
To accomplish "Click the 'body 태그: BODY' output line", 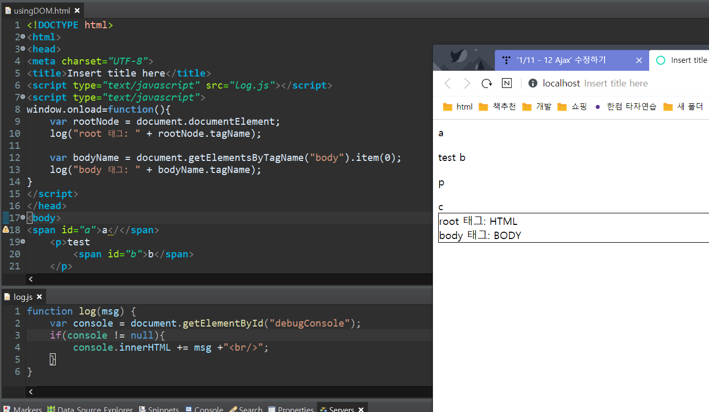I will click(480, 235).
